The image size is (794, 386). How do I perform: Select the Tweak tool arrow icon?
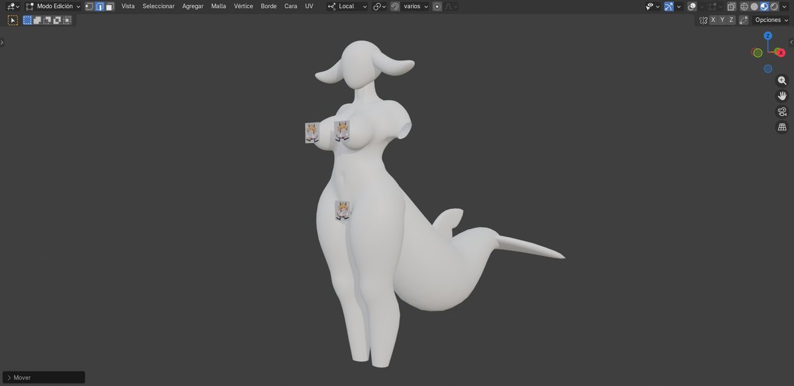coord(13,20)
